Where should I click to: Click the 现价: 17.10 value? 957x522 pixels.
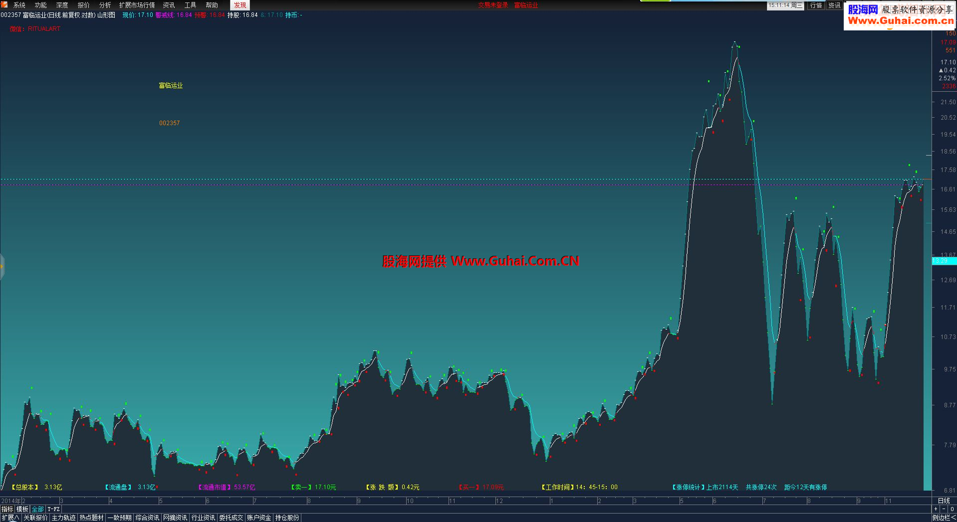(x=138, y=15)
